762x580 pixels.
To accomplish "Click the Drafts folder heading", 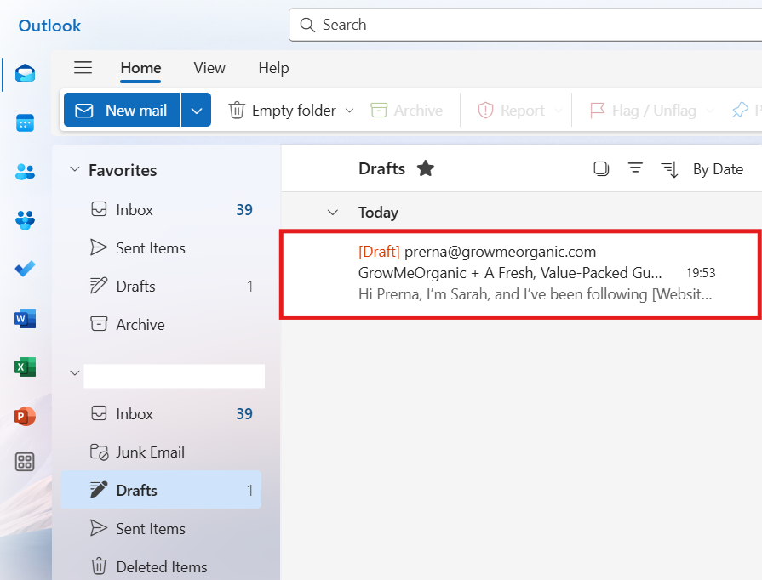I will click(381, 168).
